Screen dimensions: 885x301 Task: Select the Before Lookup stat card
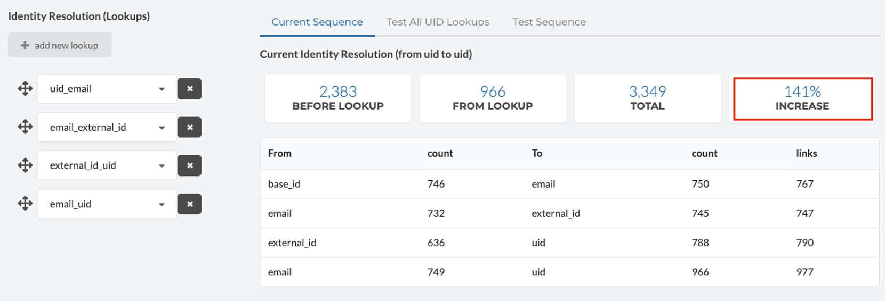338,98
